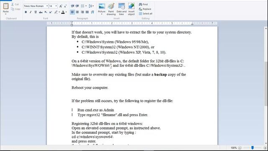268x151 pixels.
Task: Grow the font size with the large A icon
Action: [61, 6]
